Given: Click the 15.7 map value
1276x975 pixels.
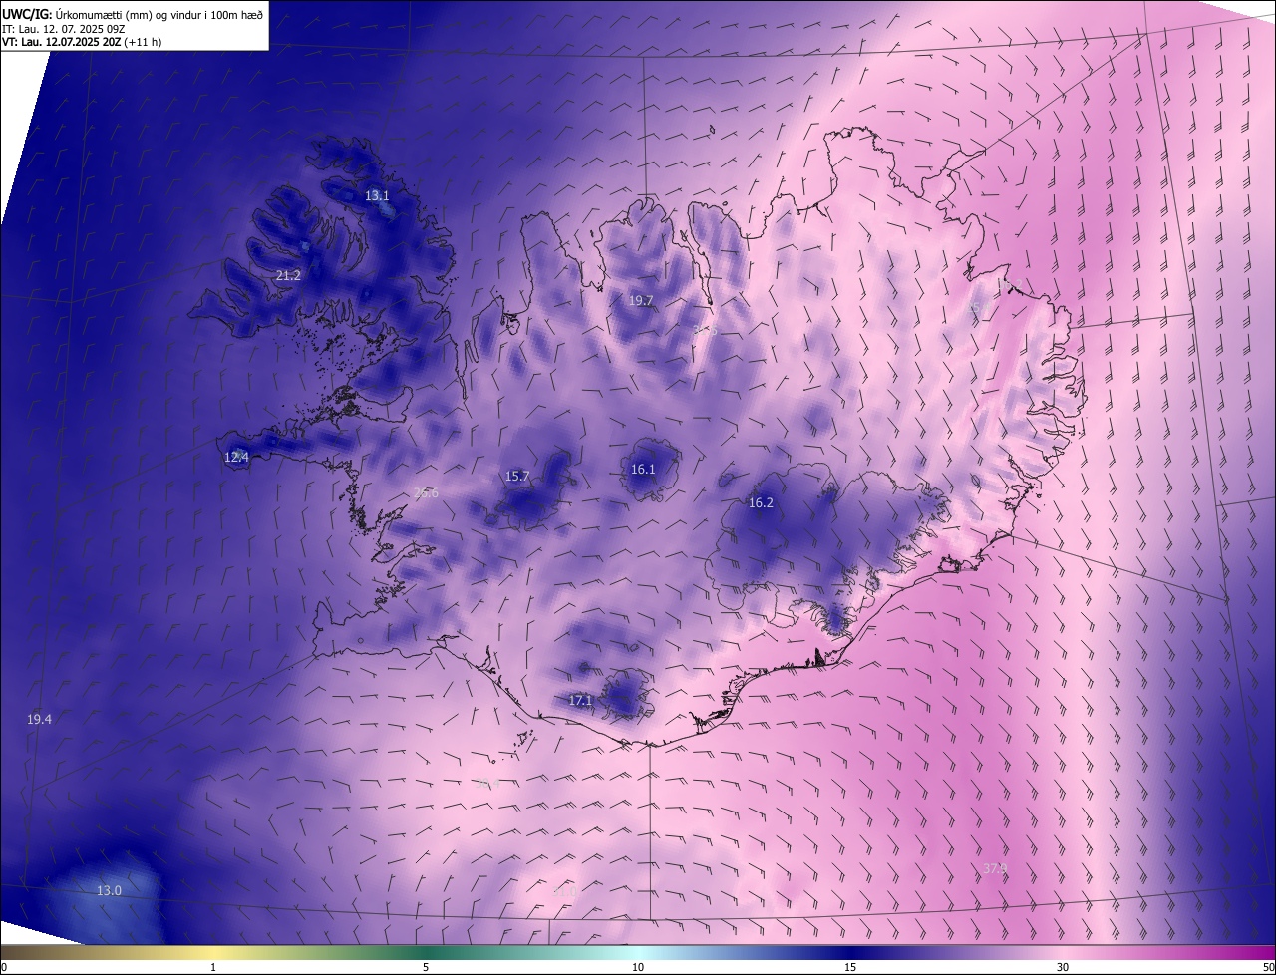Looking at the screenshot, I should 517,477.
